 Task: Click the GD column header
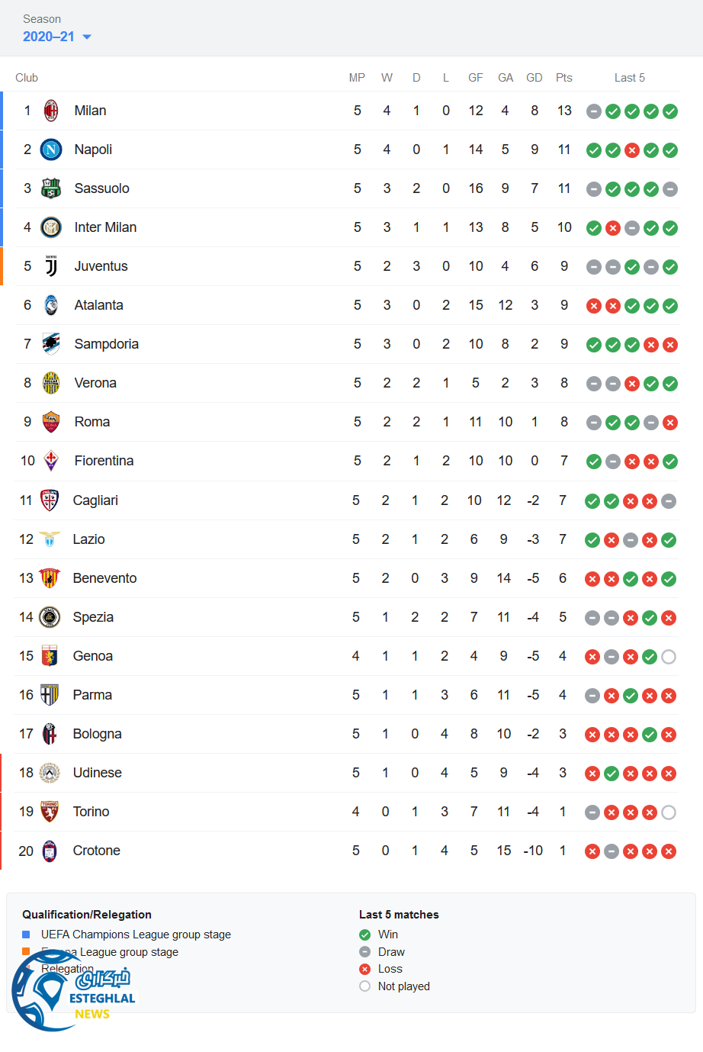tap(534, 78)
